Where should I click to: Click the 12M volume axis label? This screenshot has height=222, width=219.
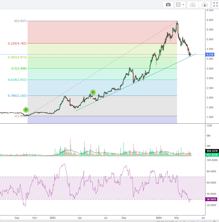tap(209, 126)
